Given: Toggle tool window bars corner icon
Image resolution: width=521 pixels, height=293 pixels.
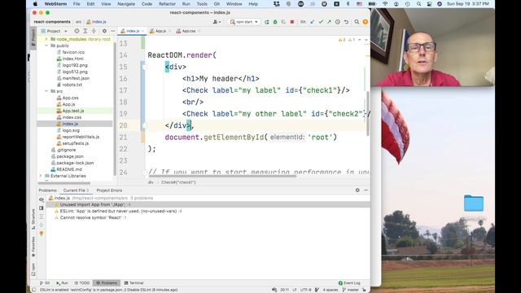Looking at the screenshot, I should tap(33, 290).
